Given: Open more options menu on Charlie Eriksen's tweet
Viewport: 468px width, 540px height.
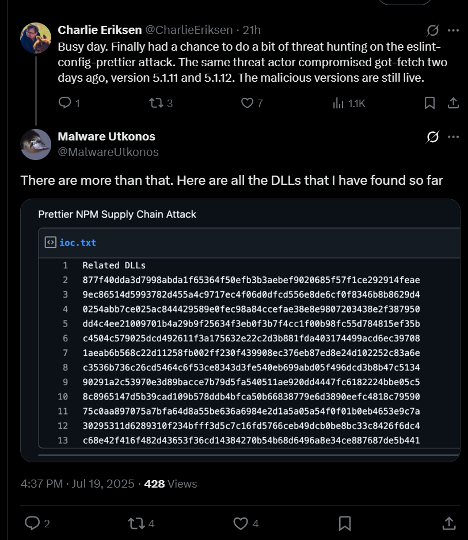Looking at the screenshot, I should pos(454,31).
